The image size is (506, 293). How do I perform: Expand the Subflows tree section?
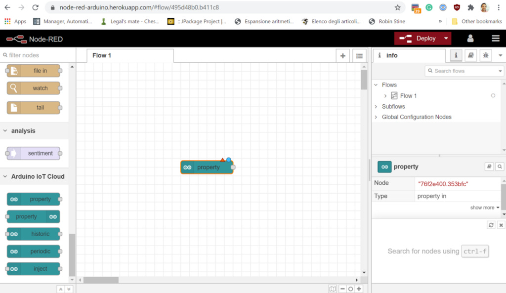376,107
